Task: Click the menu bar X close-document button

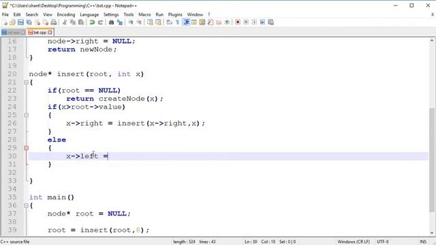Action: pos(433,14)
